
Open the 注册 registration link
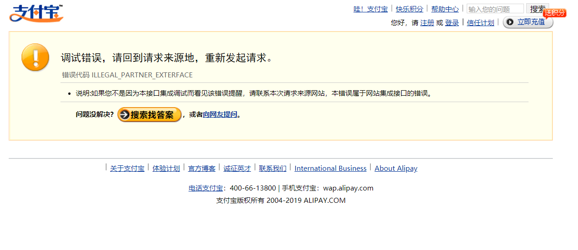tap(427, 22)
